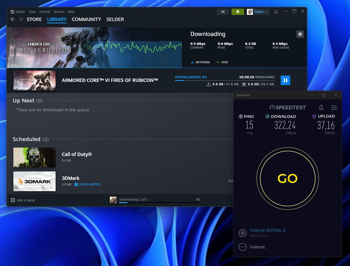
Task: Click the Add a Game plus icon
Action: (x=13, y=200)
